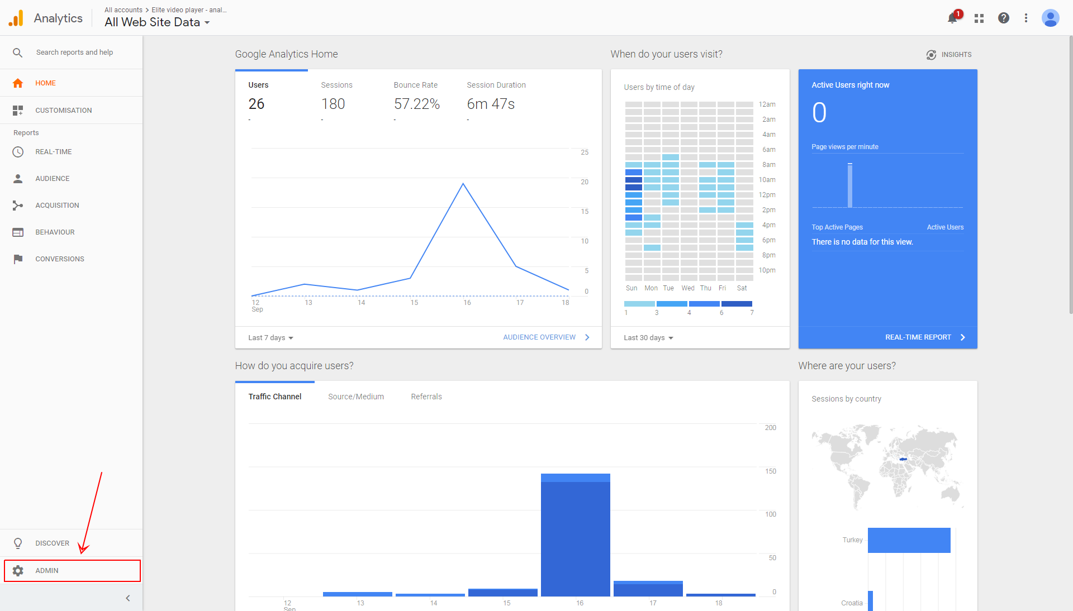Image resolution: width=1073 pixels, height=611 pixels.
Task: Click the Insights icon
Action: point(931,55)
